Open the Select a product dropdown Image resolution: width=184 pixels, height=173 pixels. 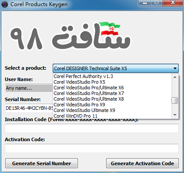pyautogui.click(x=116, y=68)
